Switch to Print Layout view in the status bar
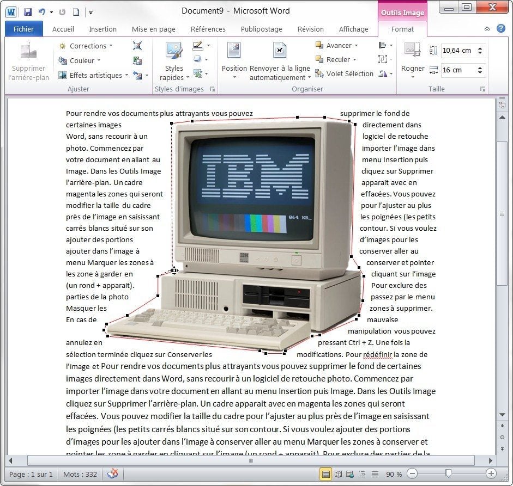This screenshot has width=513, height=486. pos(325,474)
